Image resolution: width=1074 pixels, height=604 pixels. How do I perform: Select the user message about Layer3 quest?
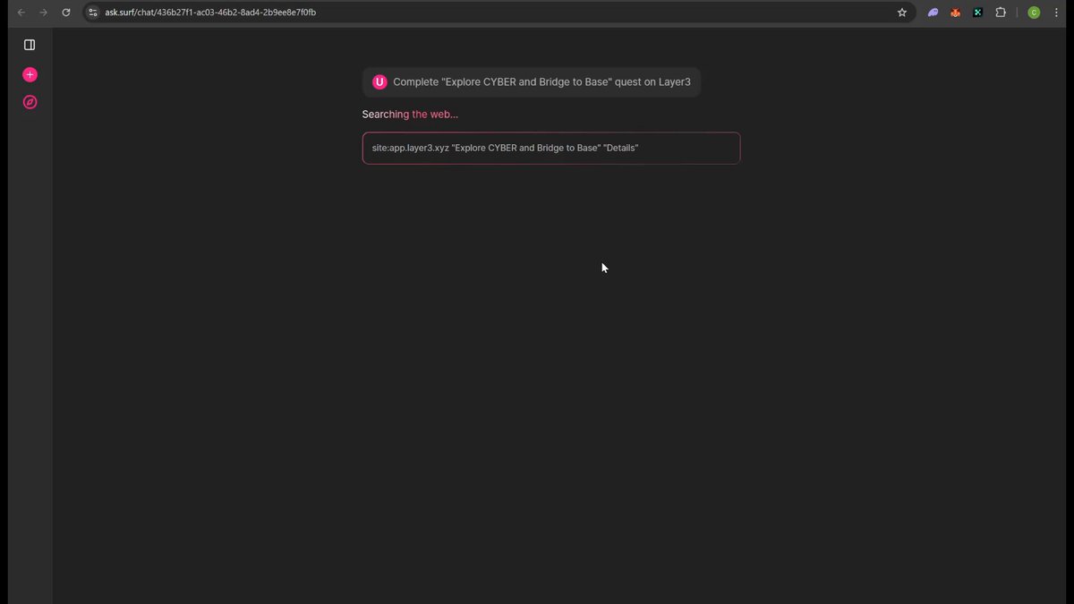tap(532, 82)
